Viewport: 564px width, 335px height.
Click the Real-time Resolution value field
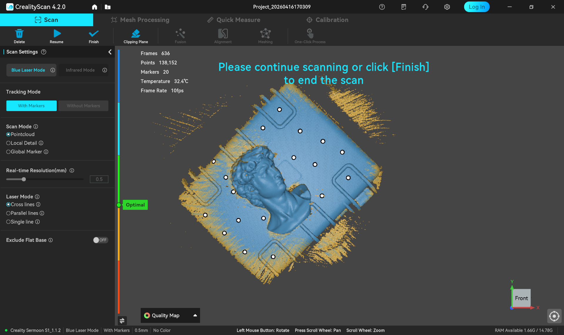[x=99, y=179]
